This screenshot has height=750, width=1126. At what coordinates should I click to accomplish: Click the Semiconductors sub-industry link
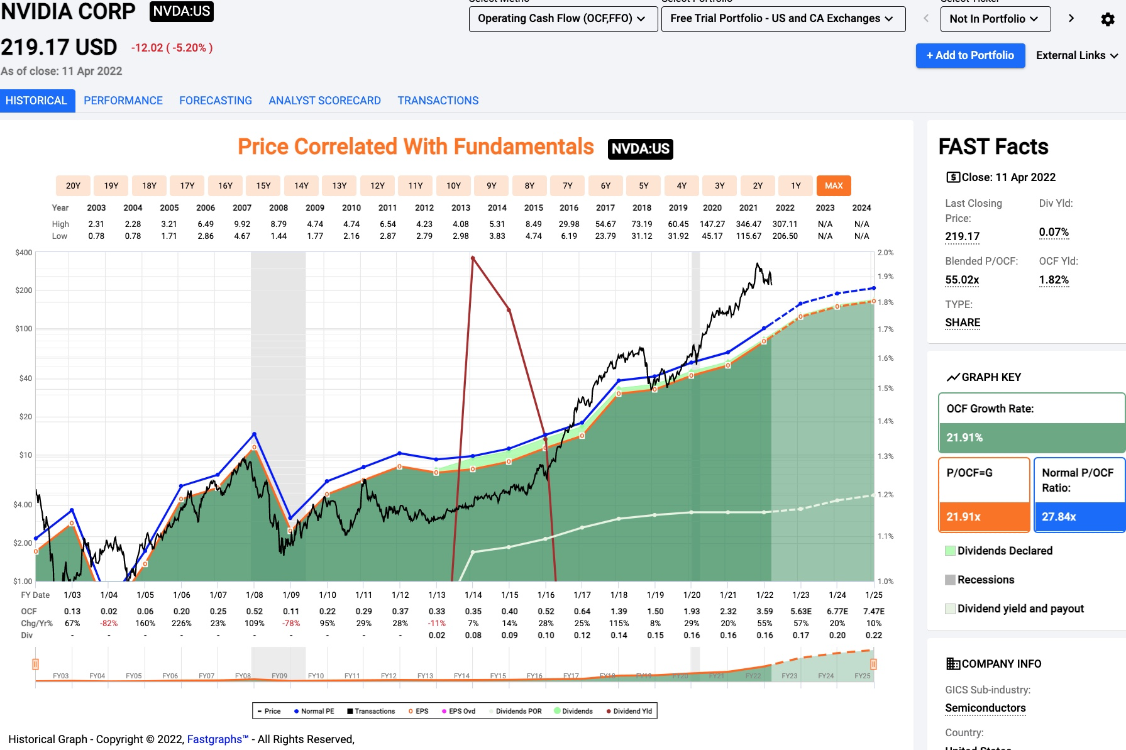pyautogui.click(x=985, y=708)
